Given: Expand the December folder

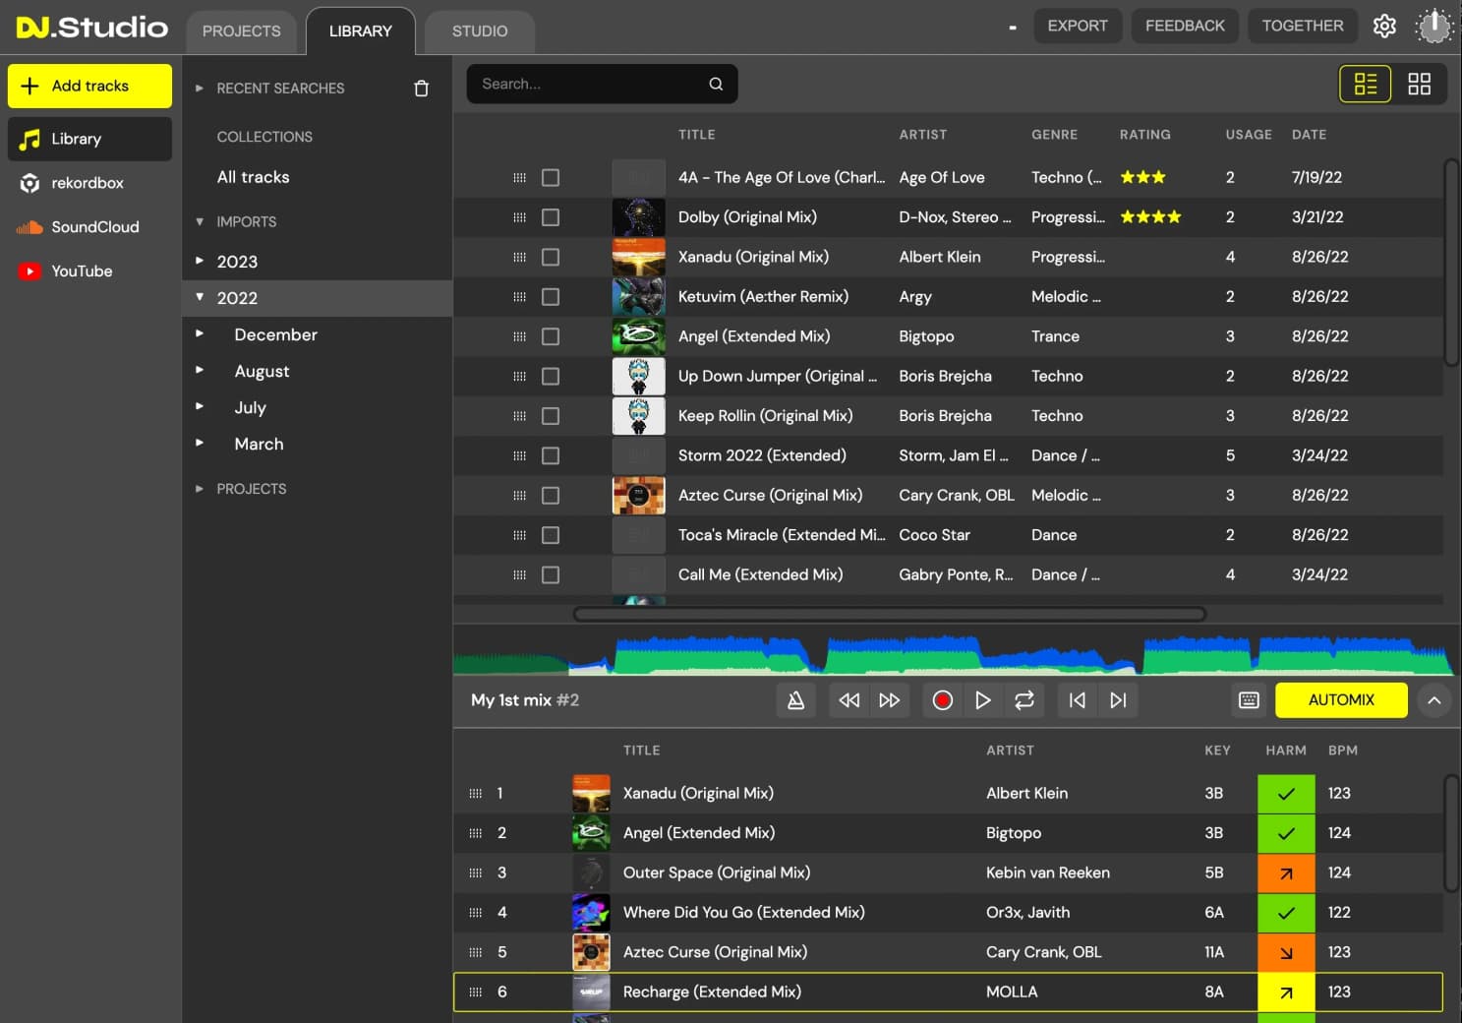Looking at the screenshot, I should [200, 334].
